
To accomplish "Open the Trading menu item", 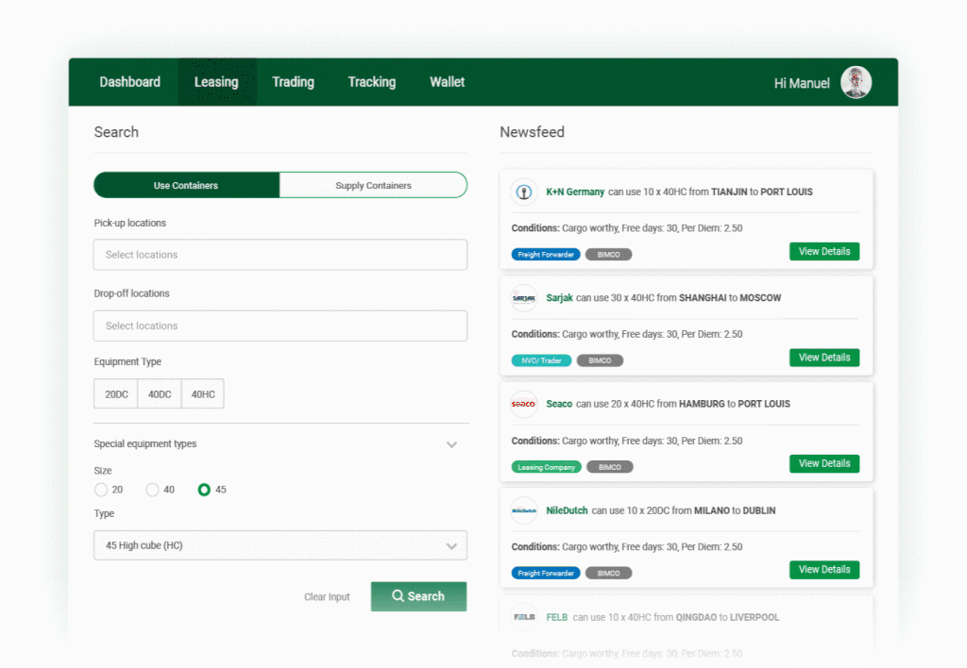I will [293, 82].
